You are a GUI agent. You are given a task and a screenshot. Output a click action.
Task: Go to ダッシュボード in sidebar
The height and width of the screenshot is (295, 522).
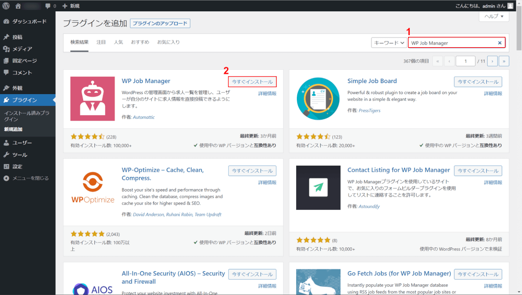(28, 21)
